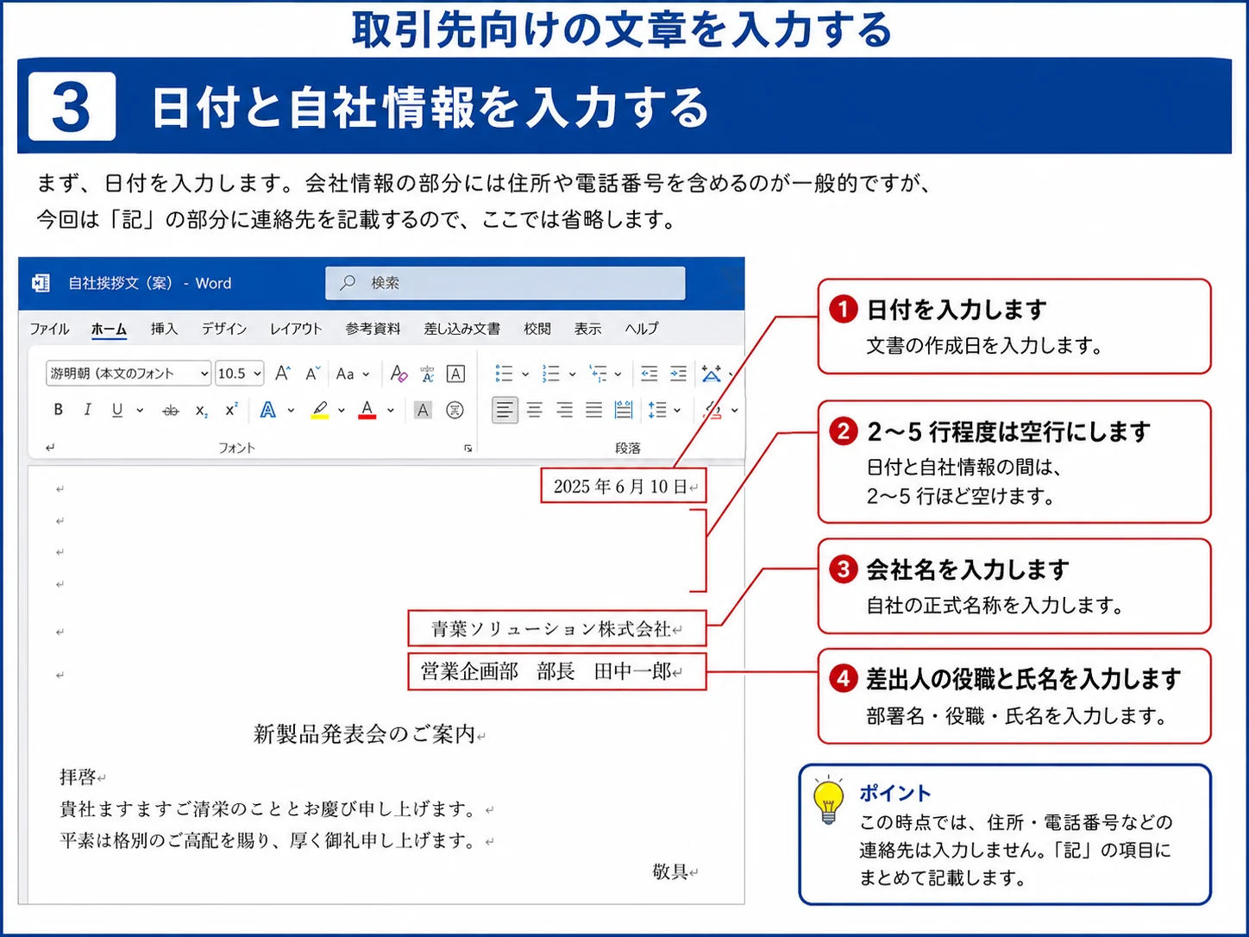The width and height of the screenshot is (1249, 937).
Task: Expand Bullets dropdown arrow
Action: [524, 374]
